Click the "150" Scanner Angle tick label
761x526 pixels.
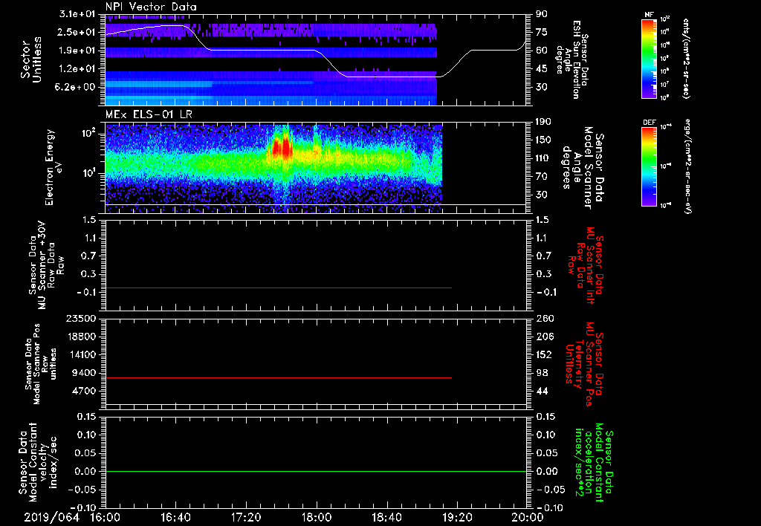click(x=545, y=140)
